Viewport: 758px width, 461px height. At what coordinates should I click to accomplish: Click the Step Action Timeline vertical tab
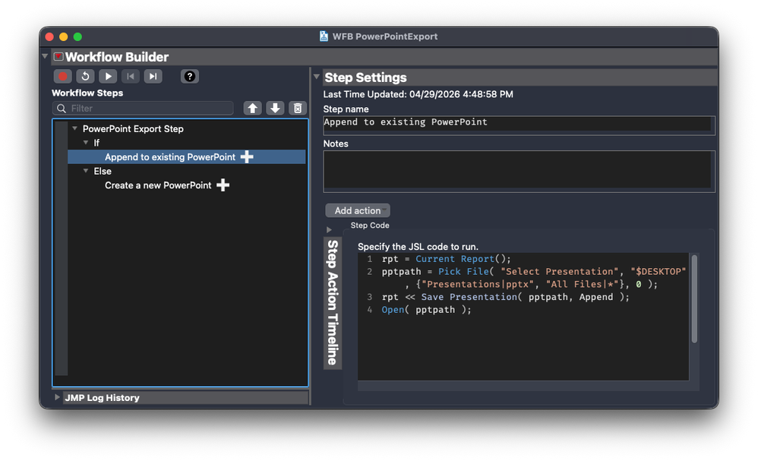pyautogui.click(x=333, y=303)
